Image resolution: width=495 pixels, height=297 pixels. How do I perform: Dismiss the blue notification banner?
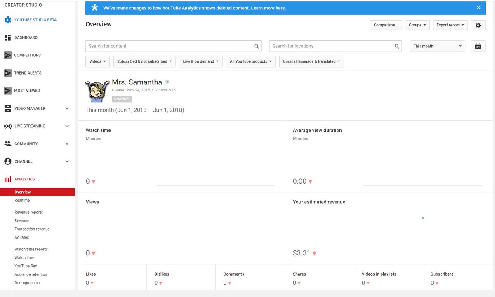478,7
